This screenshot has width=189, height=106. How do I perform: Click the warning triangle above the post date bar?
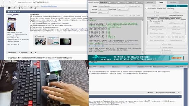coord(35,8)
